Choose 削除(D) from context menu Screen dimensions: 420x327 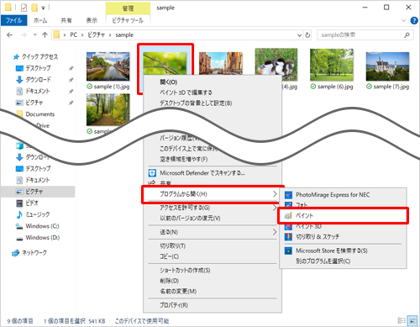click(x=213, y=281)
